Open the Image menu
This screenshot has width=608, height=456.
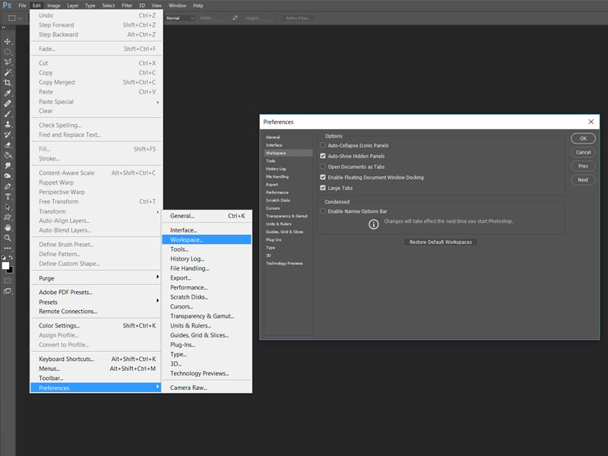coord(53,5)
